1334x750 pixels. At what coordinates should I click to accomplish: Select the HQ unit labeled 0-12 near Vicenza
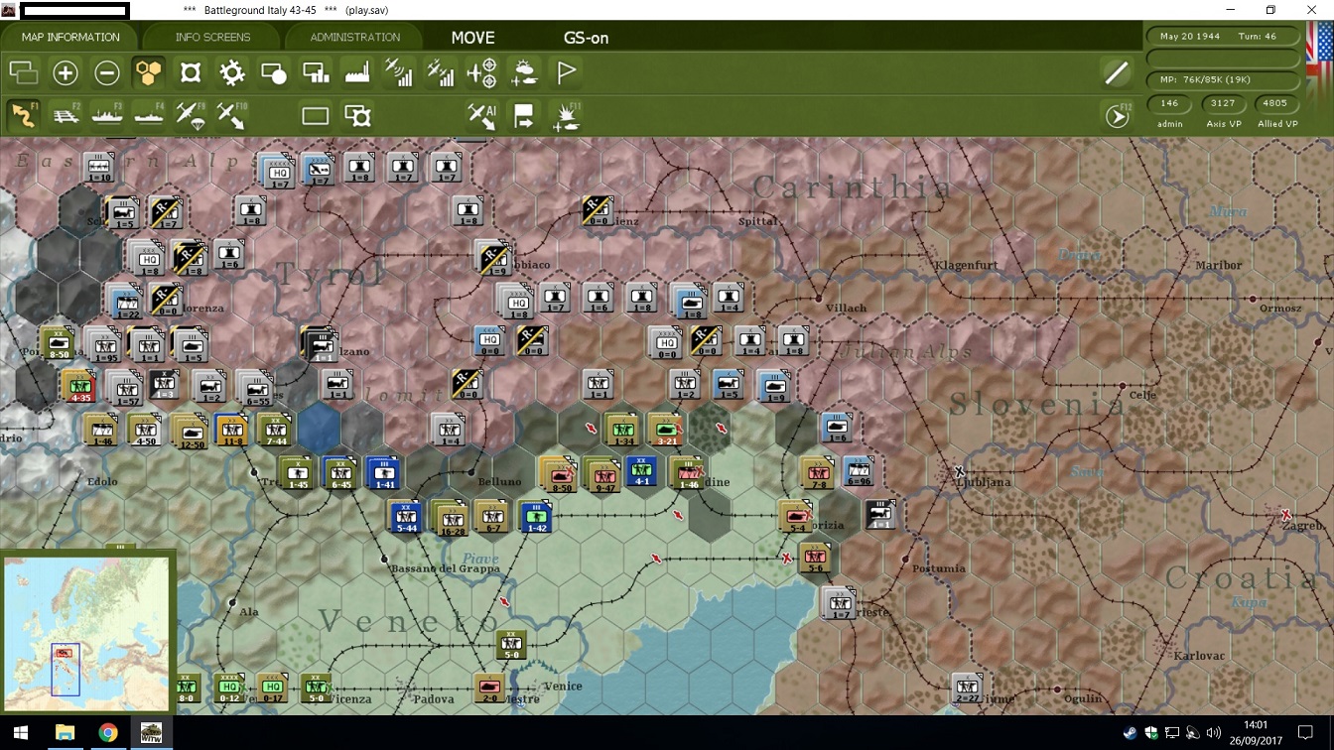(229, 687)
